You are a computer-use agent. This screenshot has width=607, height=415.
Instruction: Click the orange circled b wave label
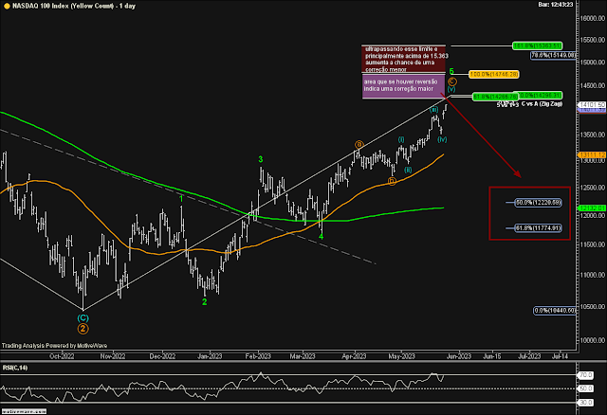point(392,181)
